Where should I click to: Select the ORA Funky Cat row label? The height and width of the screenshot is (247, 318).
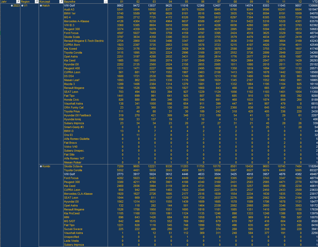74,107
